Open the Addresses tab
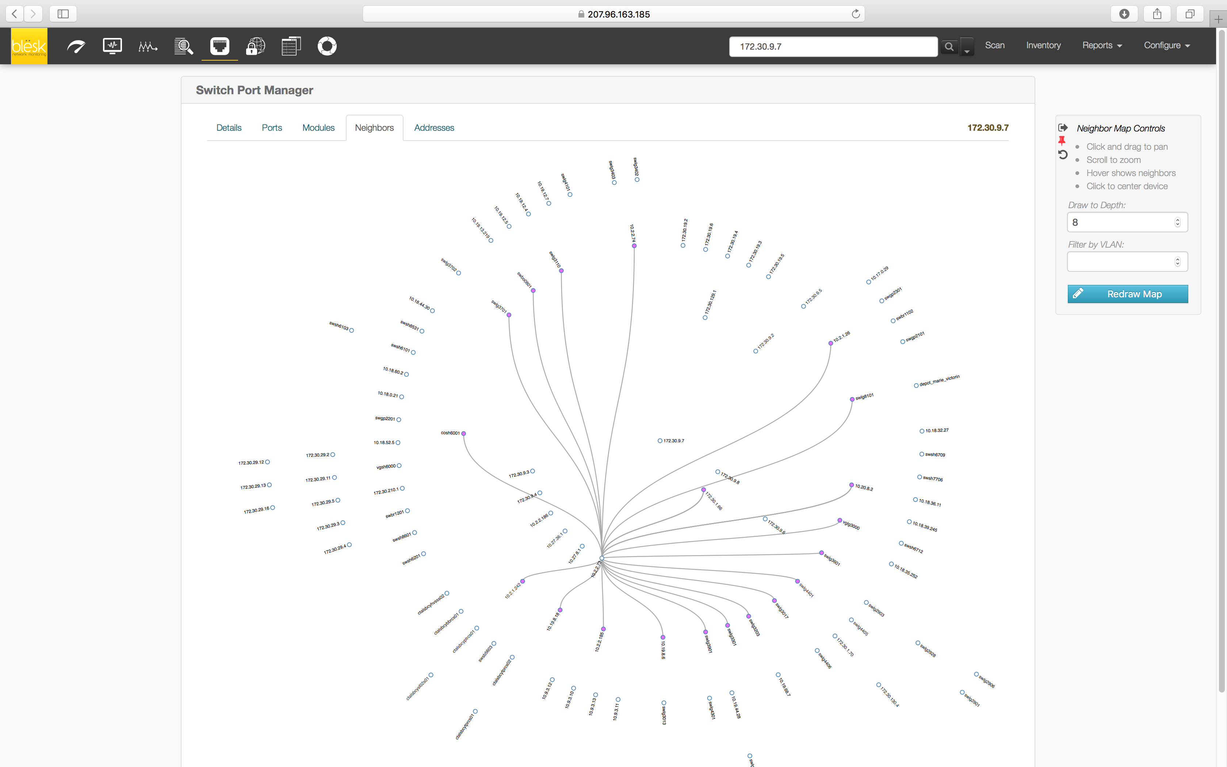This screenshot has width=1227, height=767. coord(434,128)
